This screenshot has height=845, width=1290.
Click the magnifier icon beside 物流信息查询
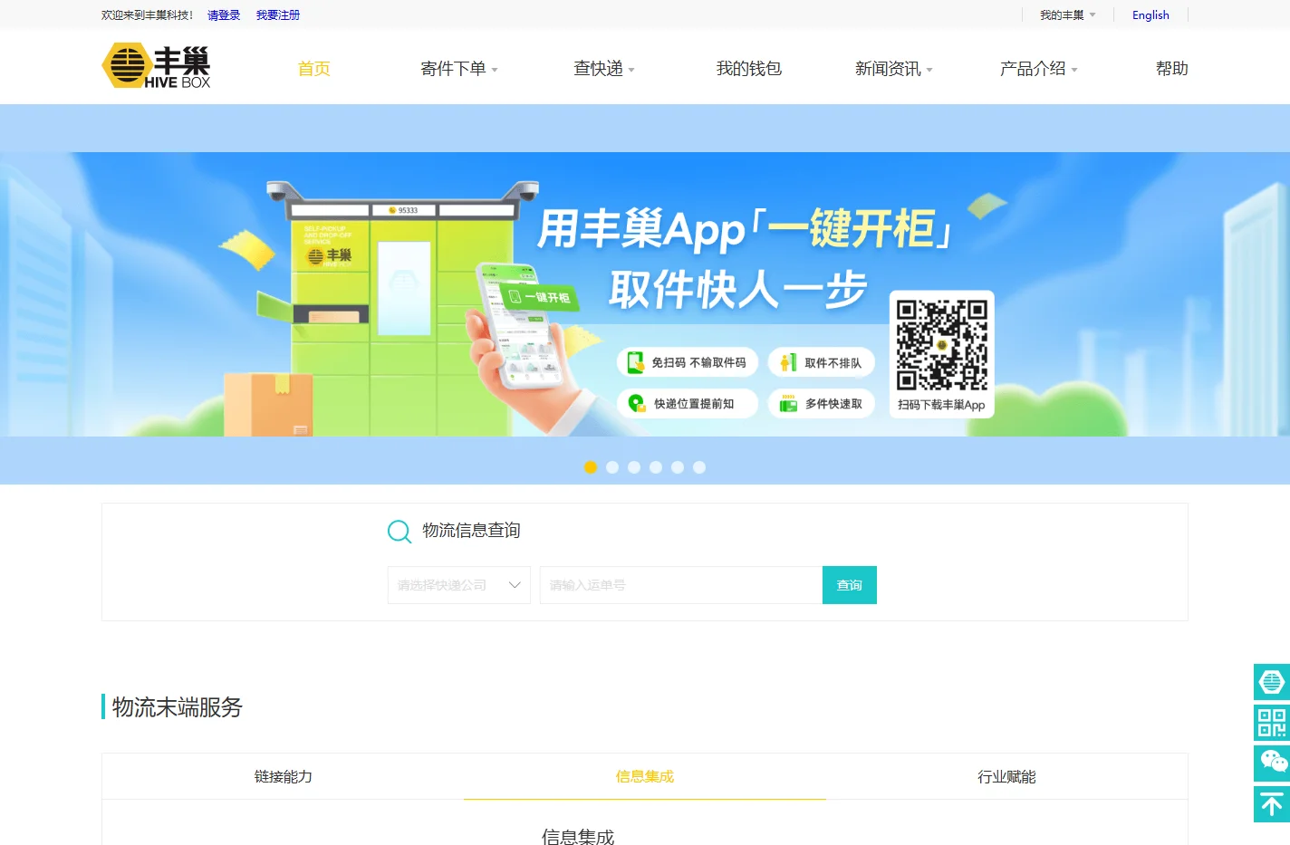[400, 532]
